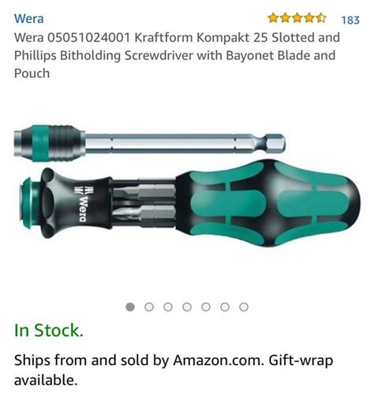Screen dimensions: 374x399
Task: Click the half-filled fifth star
Action: pyautogui.click(x=321, y=18)
